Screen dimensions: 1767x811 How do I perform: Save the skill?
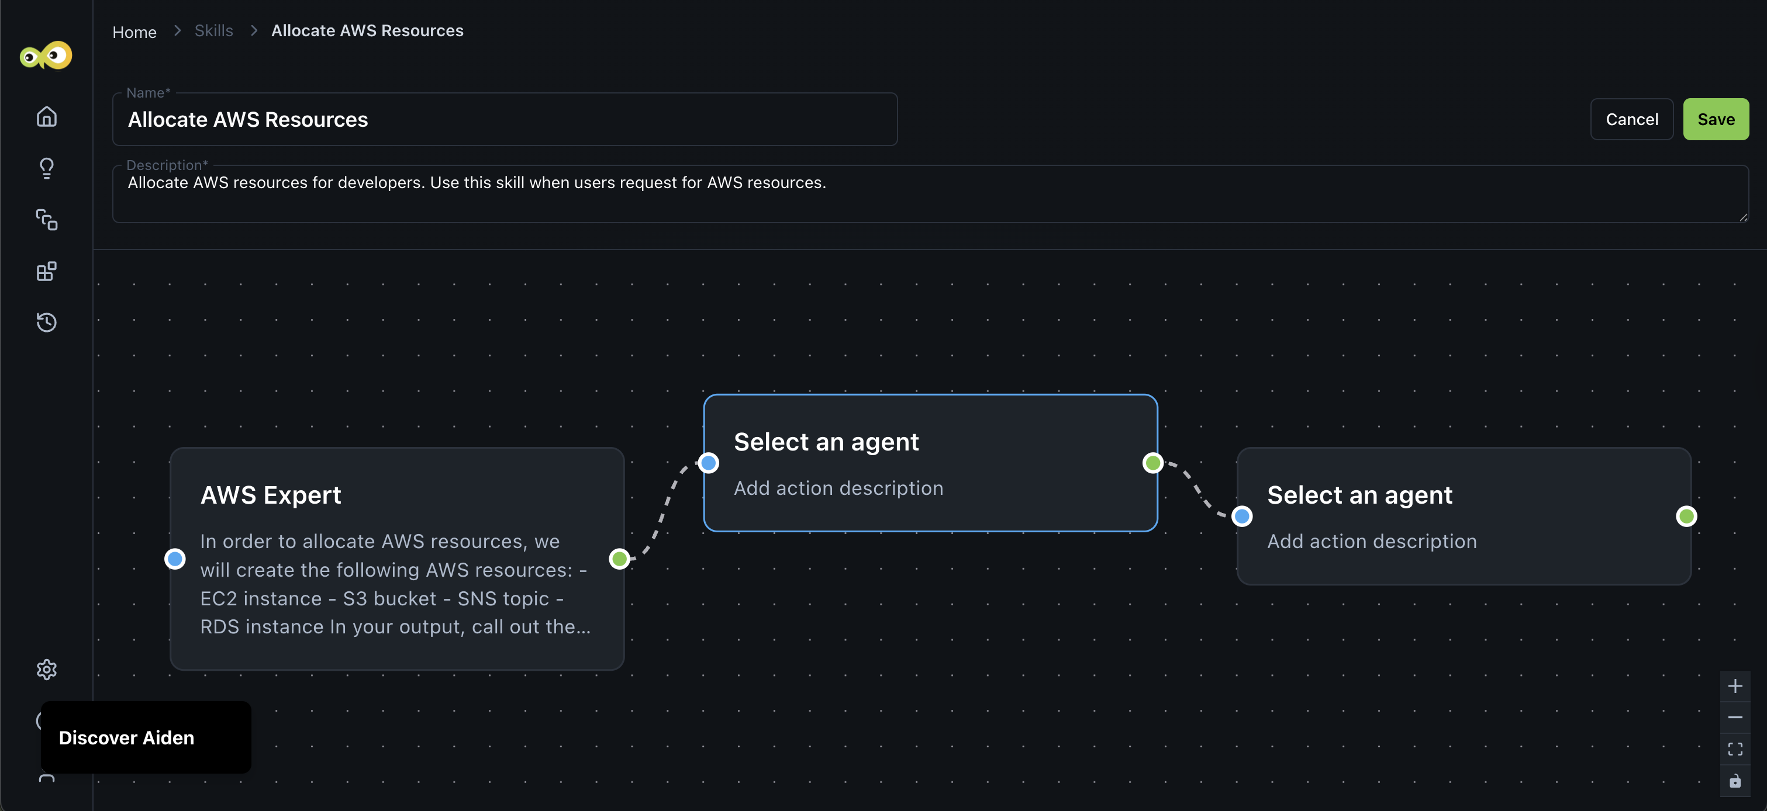1716,119
